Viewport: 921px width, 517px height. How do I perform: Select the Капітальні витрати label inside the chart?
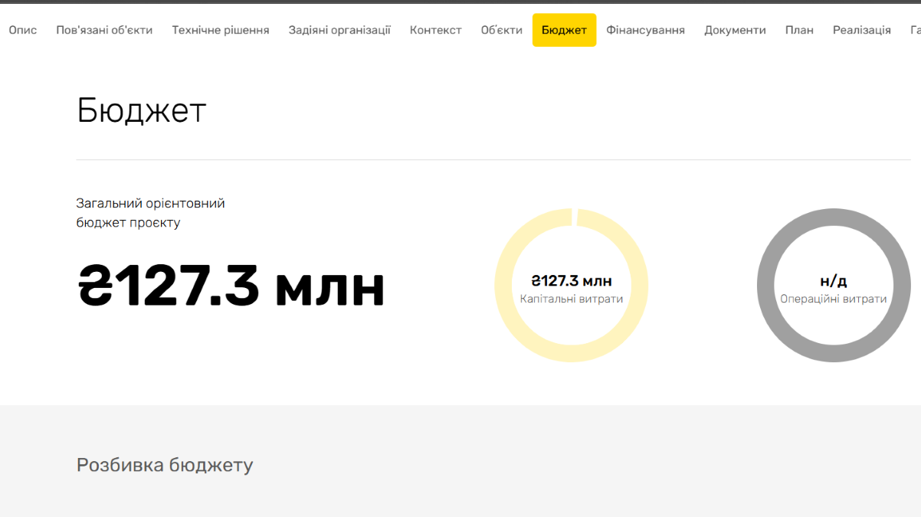(x=571, y=299)
